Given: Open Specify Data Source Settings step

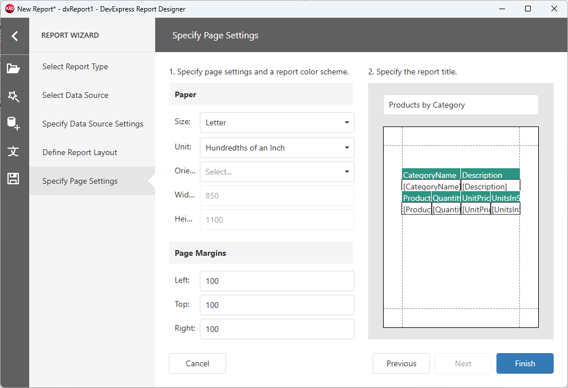Looking at the screenshot, I should click(x=93, y=124).
